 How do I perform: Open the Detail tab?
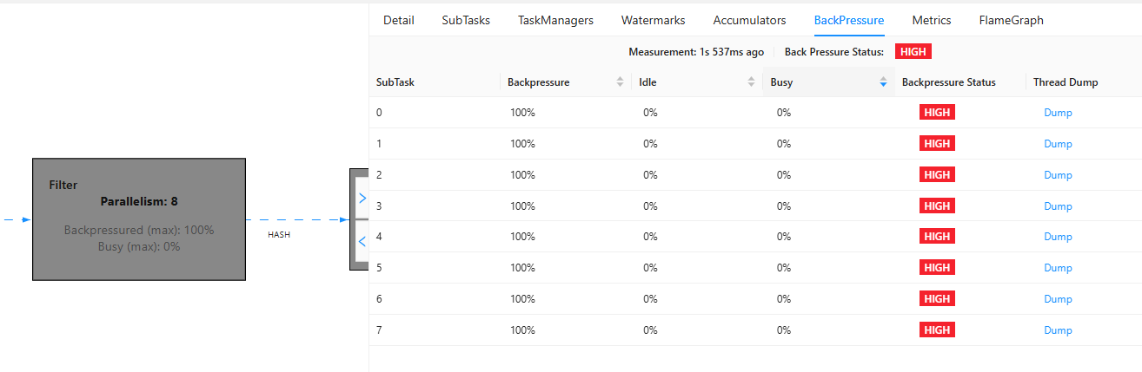pyautogui.click(x=398, y=20)
